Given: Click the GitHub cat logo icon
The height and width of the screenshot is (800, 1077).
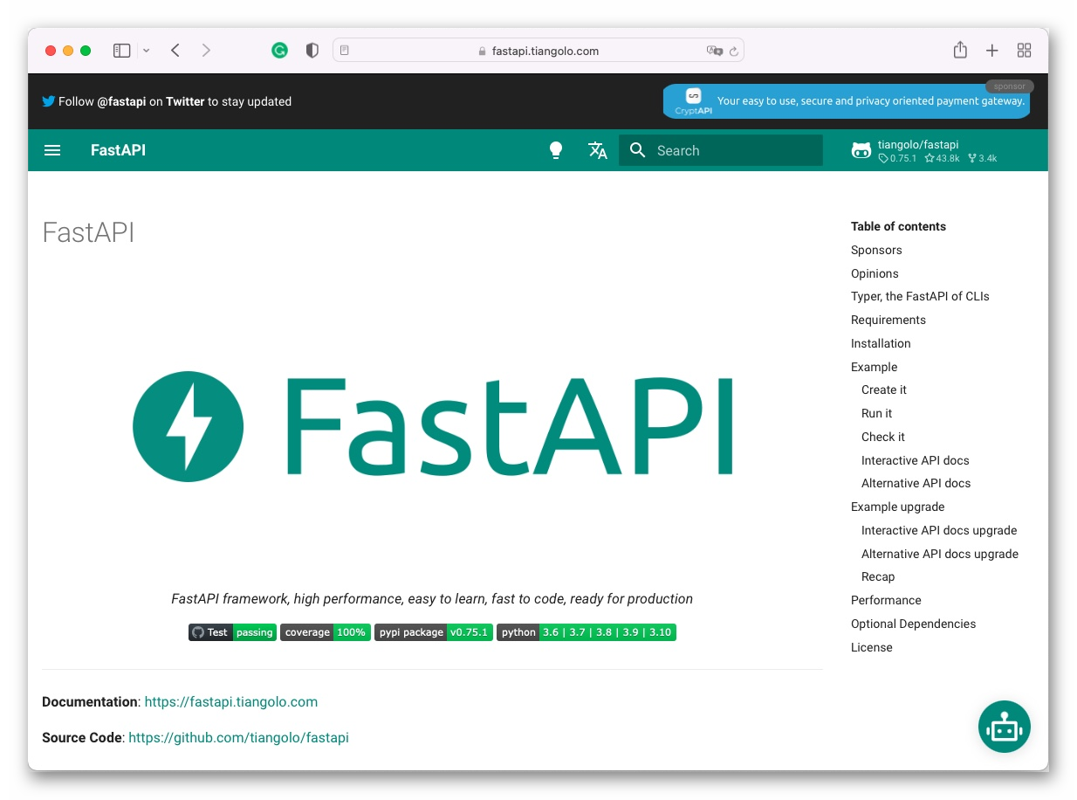Looking at the screenshot, I should (x=861, y=150).
